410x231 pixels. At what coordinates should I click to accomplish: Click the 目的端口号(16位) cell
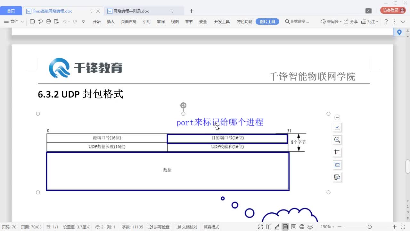[x=227, y=138]
